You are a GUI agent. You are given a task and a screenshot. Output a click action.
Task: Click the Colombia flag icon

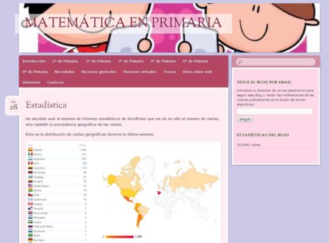coord(30,168)
